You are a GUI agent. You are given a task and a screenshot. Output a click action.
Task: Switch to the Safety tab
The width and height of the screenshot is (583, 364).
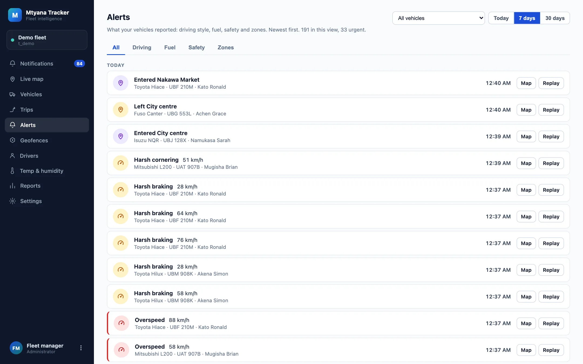click(x=196, y=47)
